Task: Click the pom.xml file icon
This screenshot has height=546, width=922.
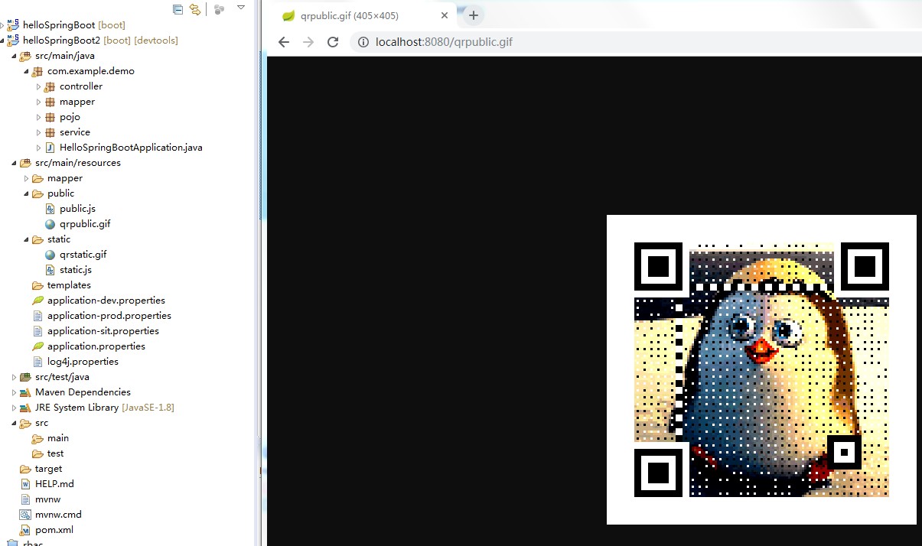Action: click(25, 530)
